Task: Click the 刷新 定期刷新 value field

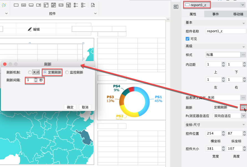Action: (226, 107)
